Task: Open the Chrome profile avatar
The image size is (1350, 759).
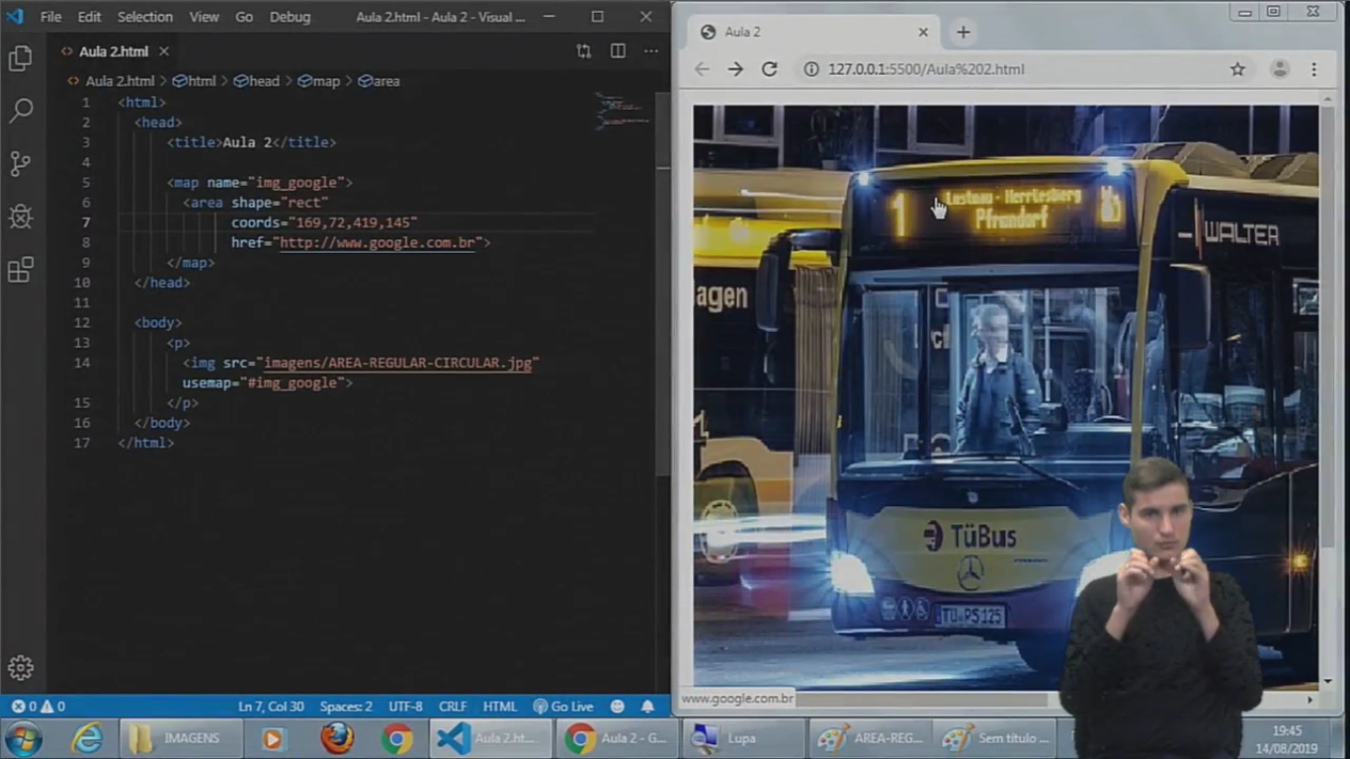Action: (x=1280, y=69)
